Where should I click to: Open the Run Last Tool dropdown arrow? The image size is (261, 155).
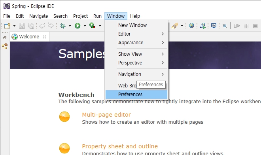(x=100, y=26)
